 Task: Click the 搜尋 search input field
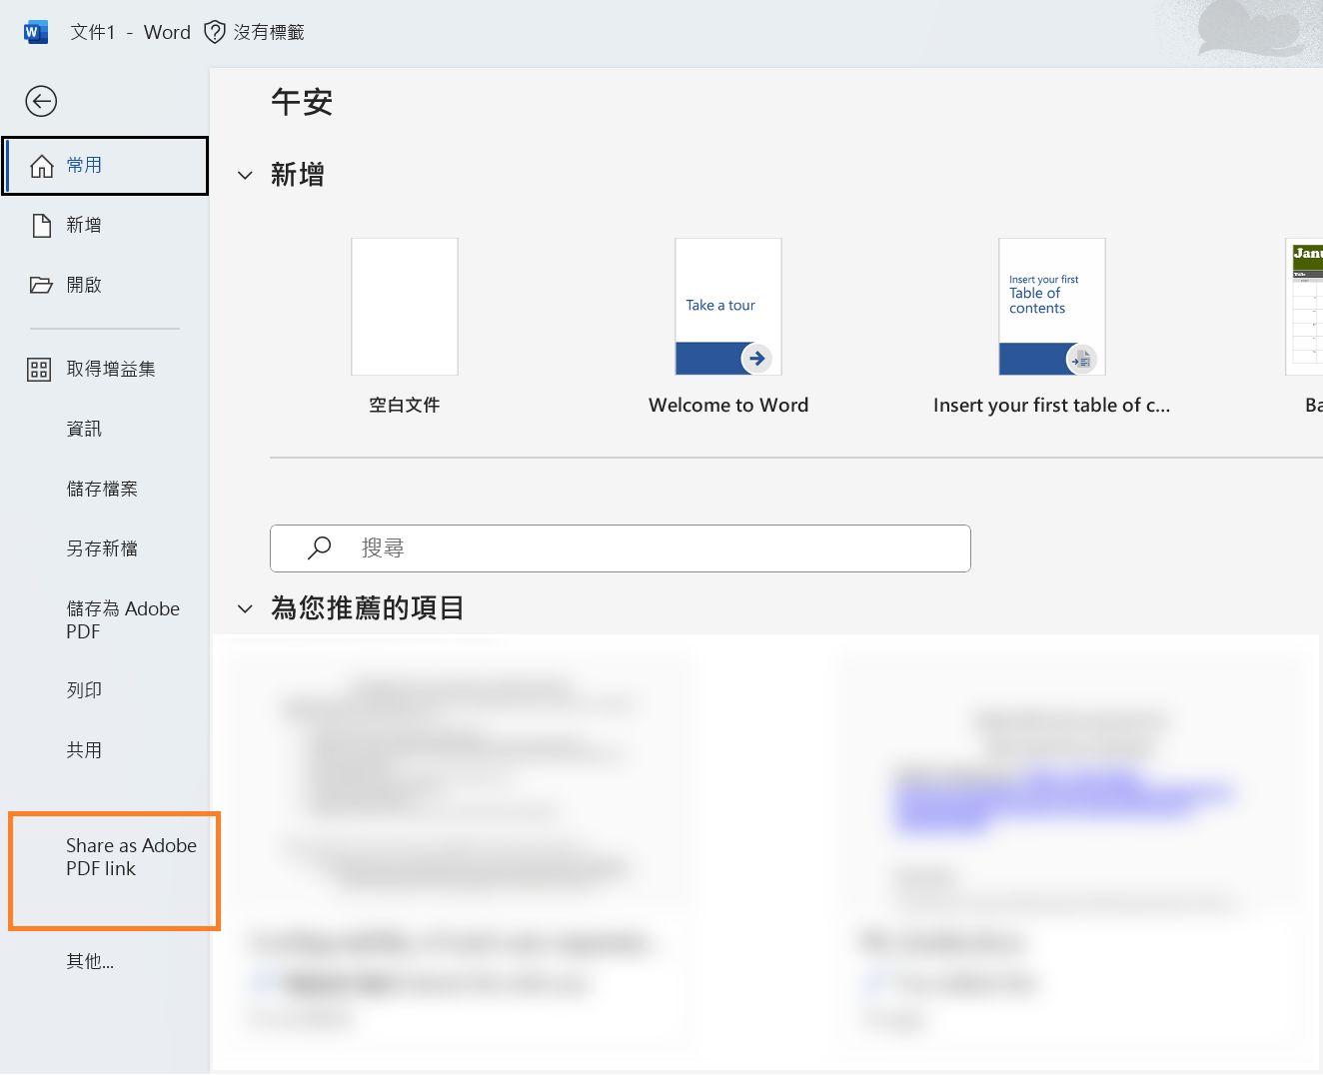coord(620,547)
